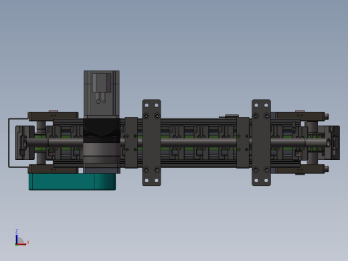Select the right vertical mounting bracket plate
Viewport: 348px width, 261px height.
click(x=261, y=143)
